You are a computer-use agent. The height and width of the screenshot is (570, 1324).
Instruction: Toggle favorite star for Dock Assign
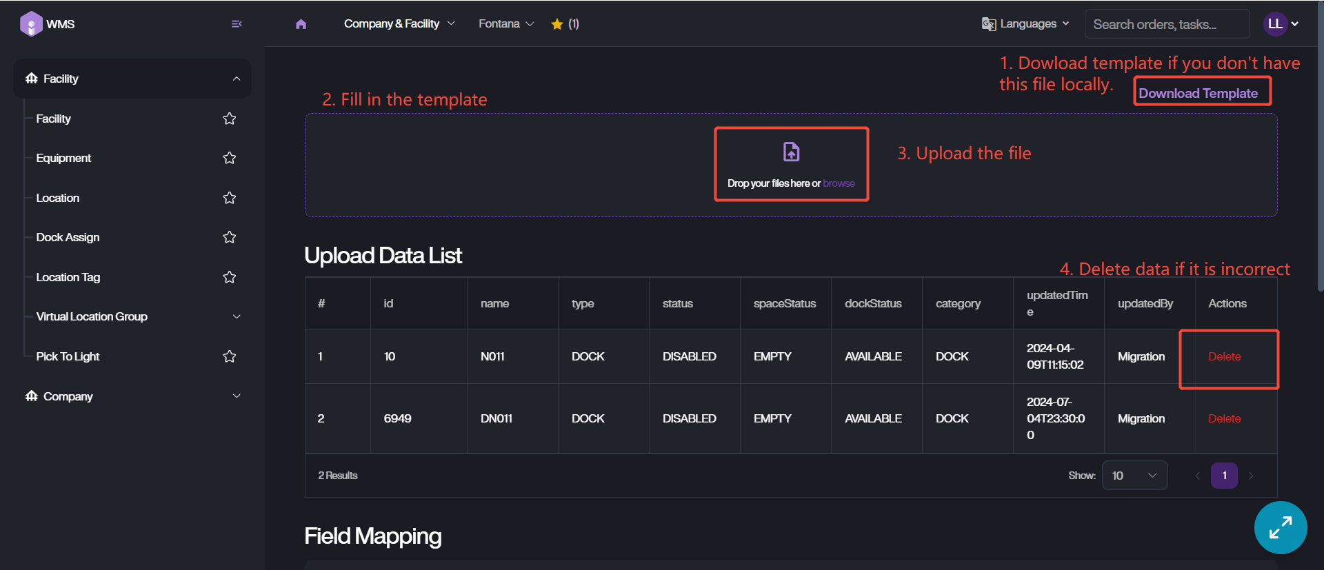coord(230,238)
